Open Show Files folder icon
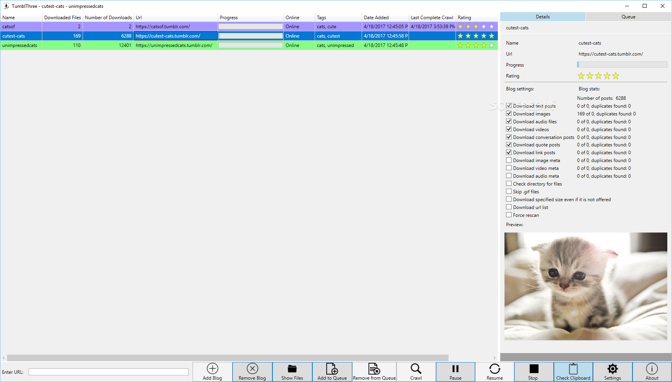 (x=292, y=369)
